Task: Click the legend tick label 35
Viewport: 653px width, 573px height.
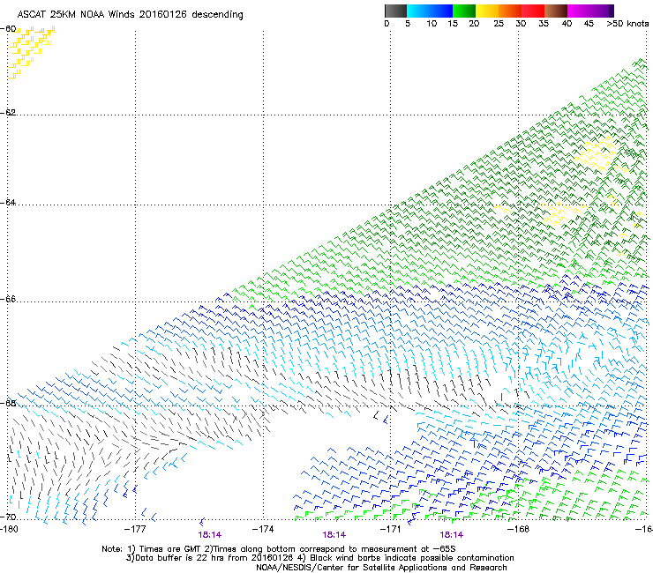Action: pyautogui.click(x=544, y=24)
